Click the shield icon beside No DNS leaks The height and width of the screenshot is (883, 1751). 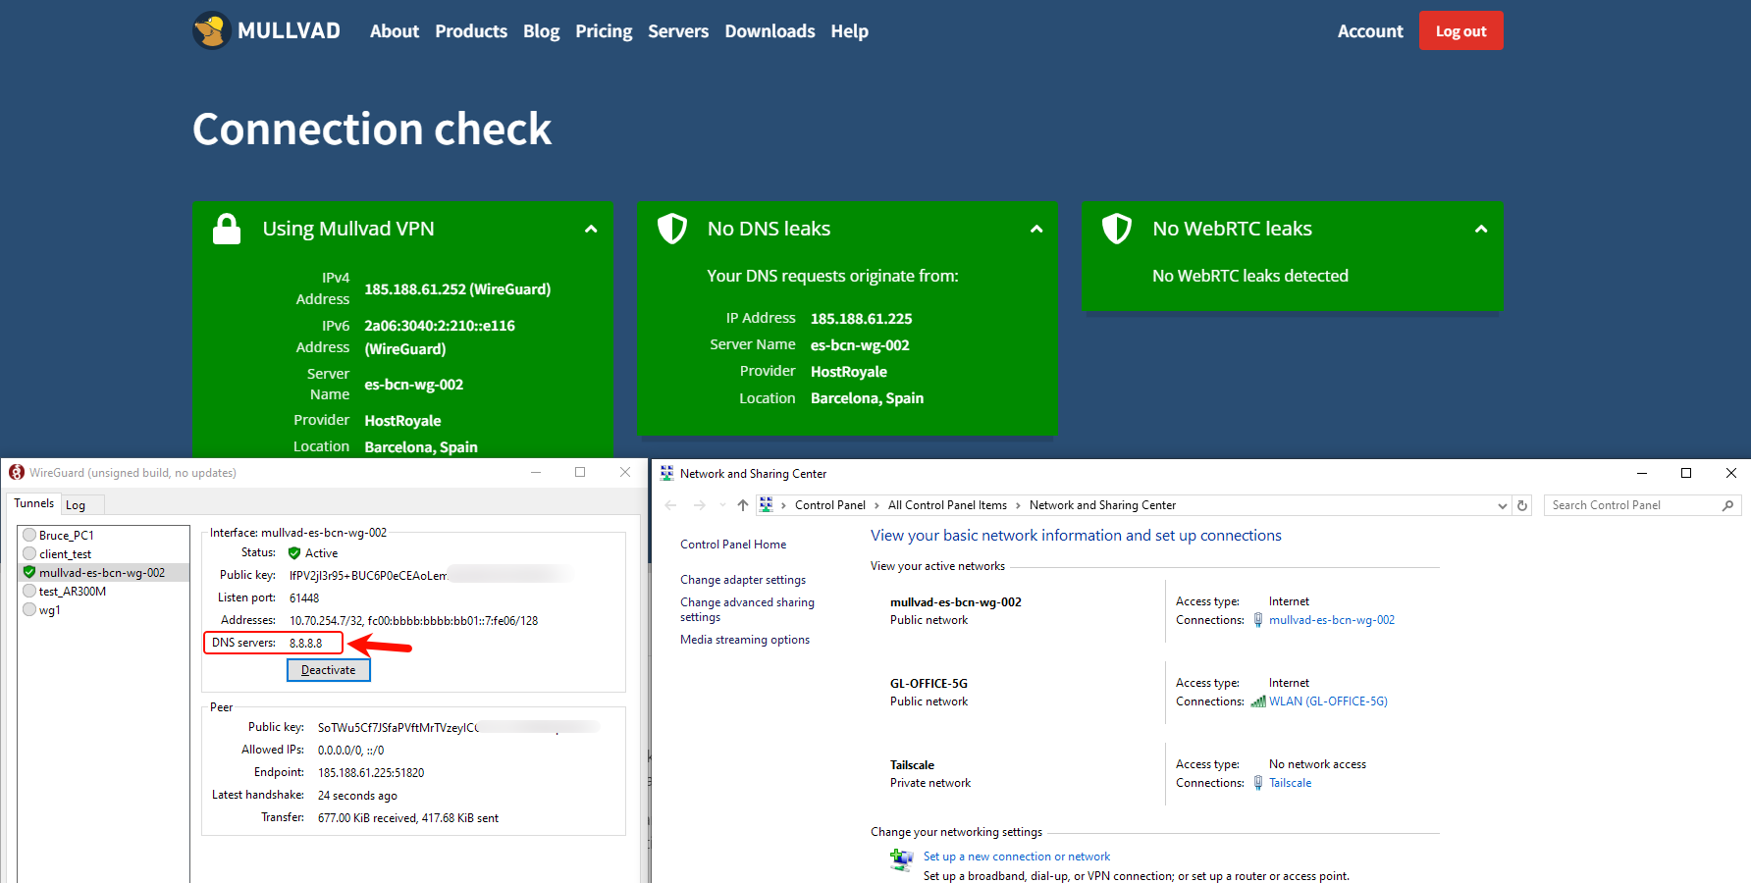[x=671, y=229]
